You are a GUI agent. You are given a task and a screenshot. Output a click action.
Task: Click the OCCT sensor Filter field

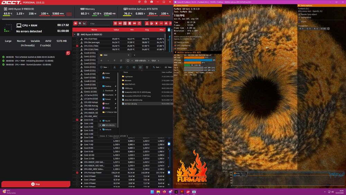coord(99,24)
